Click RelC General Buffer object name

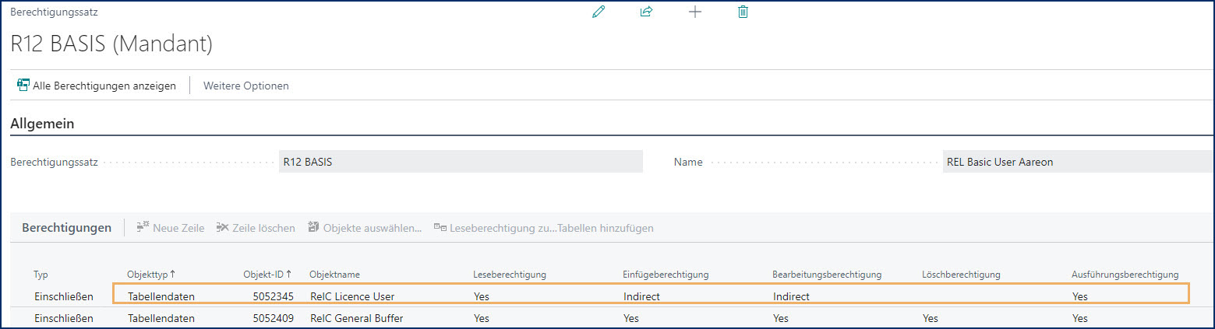coord(356,318)
